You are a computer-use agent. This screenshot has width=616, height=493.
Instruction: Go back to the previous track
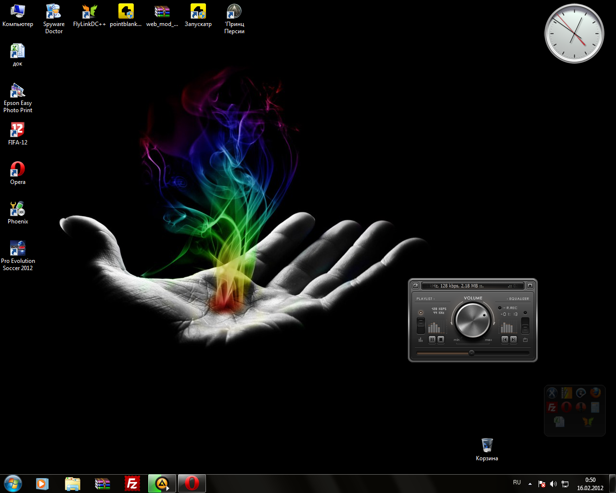tap(505, 339)
